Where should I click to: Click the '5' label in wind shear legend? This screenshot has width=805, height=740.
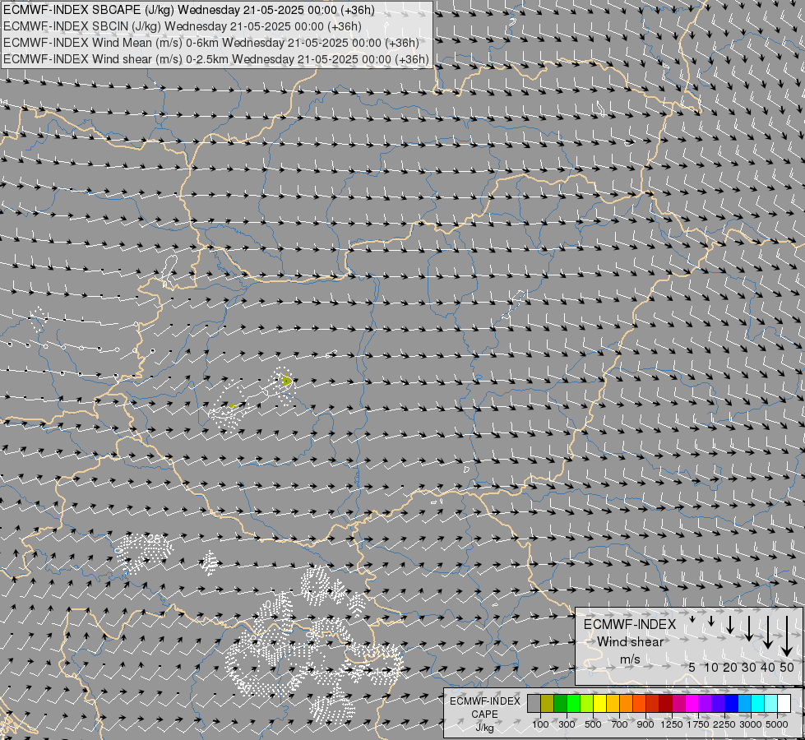(692, 667)
